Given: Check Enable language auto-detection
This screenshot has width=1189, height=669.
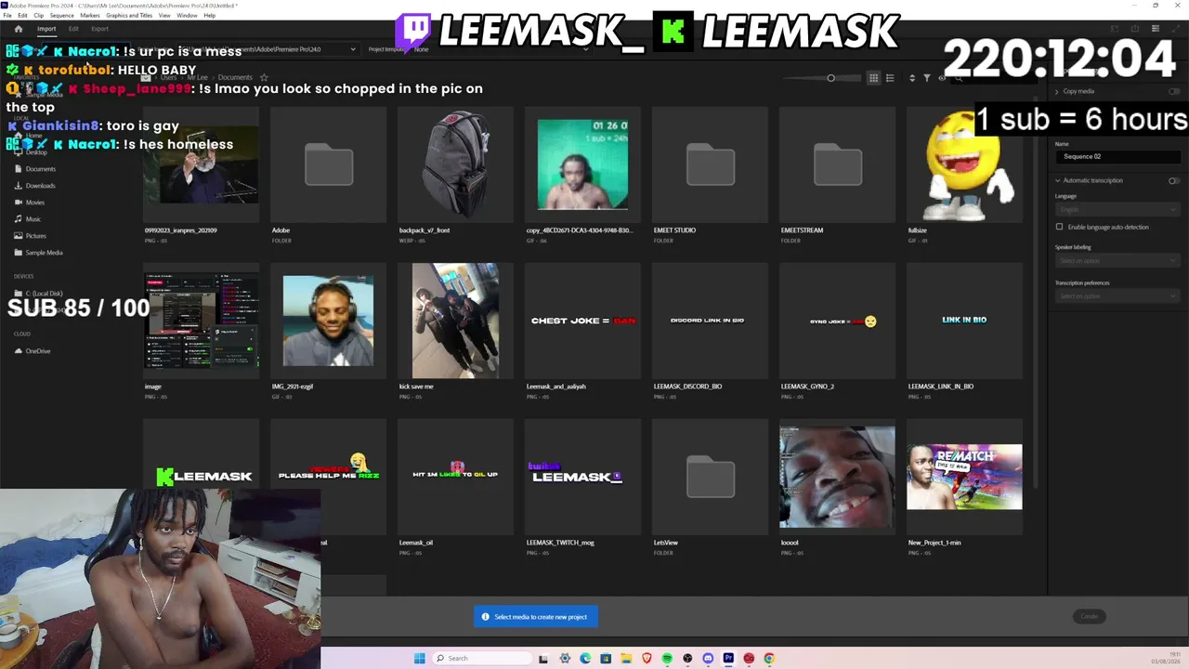Looking at the screenshot, I should pyautogui.click(x=1059, y=227).
